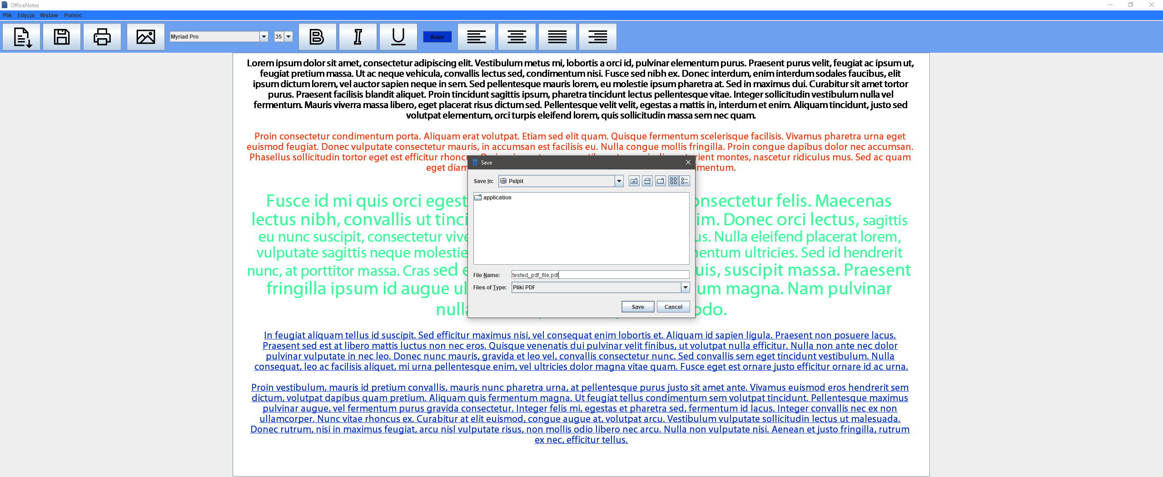Expand the Files of Type dropdown
This screenshot has height=477, width=1163.
coord(685,288)
